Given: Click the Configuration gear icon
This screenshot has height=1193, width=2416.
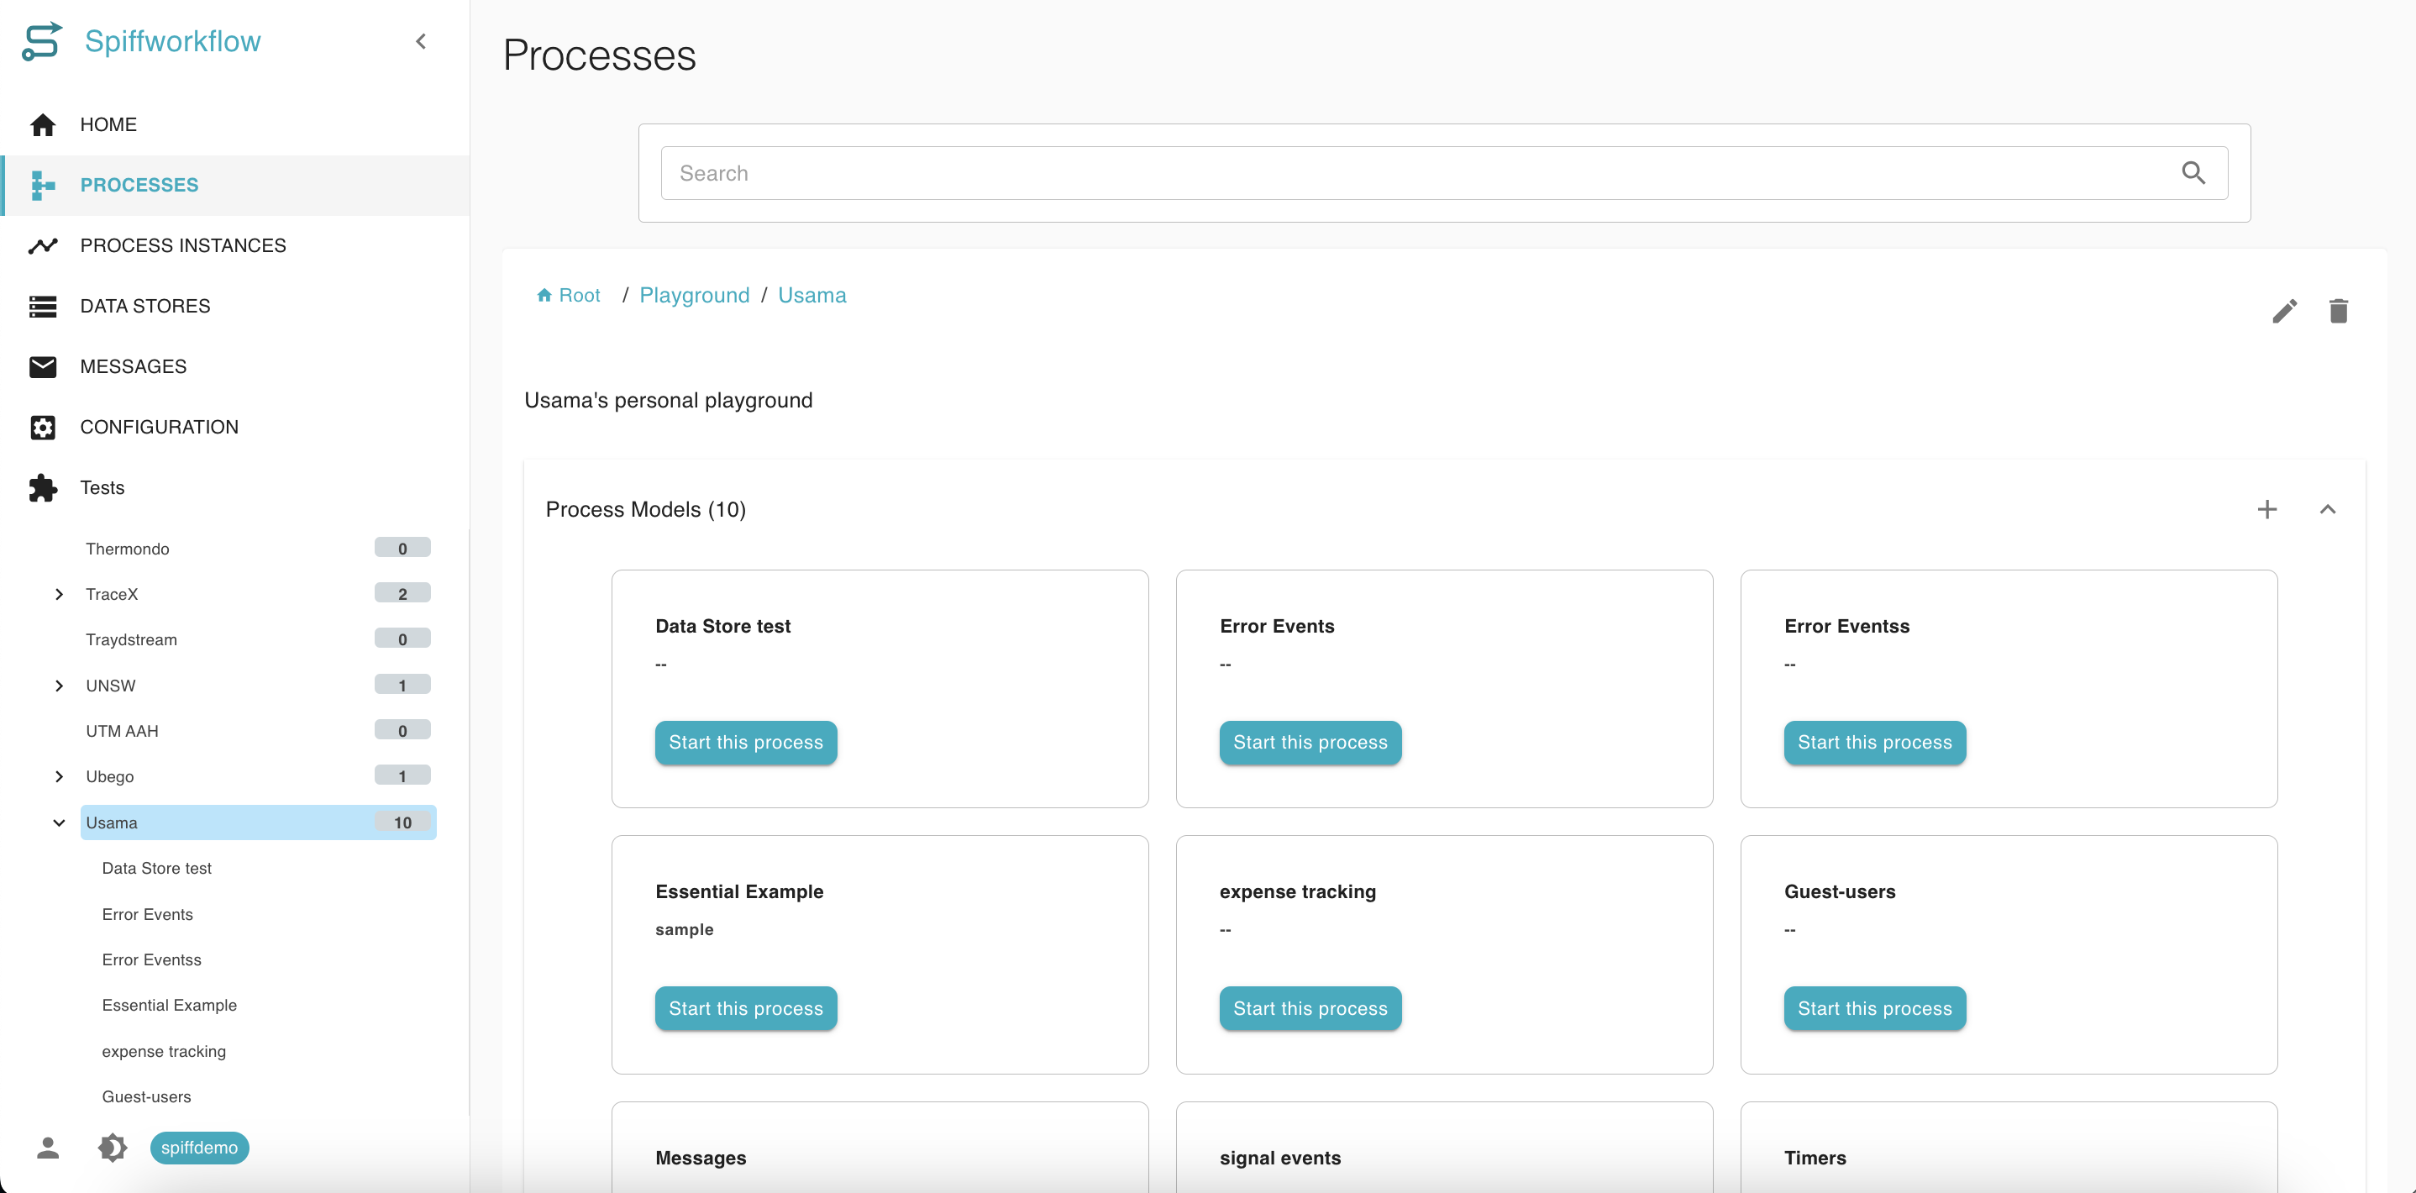Looking at the screenshot, I should point(42,428).
